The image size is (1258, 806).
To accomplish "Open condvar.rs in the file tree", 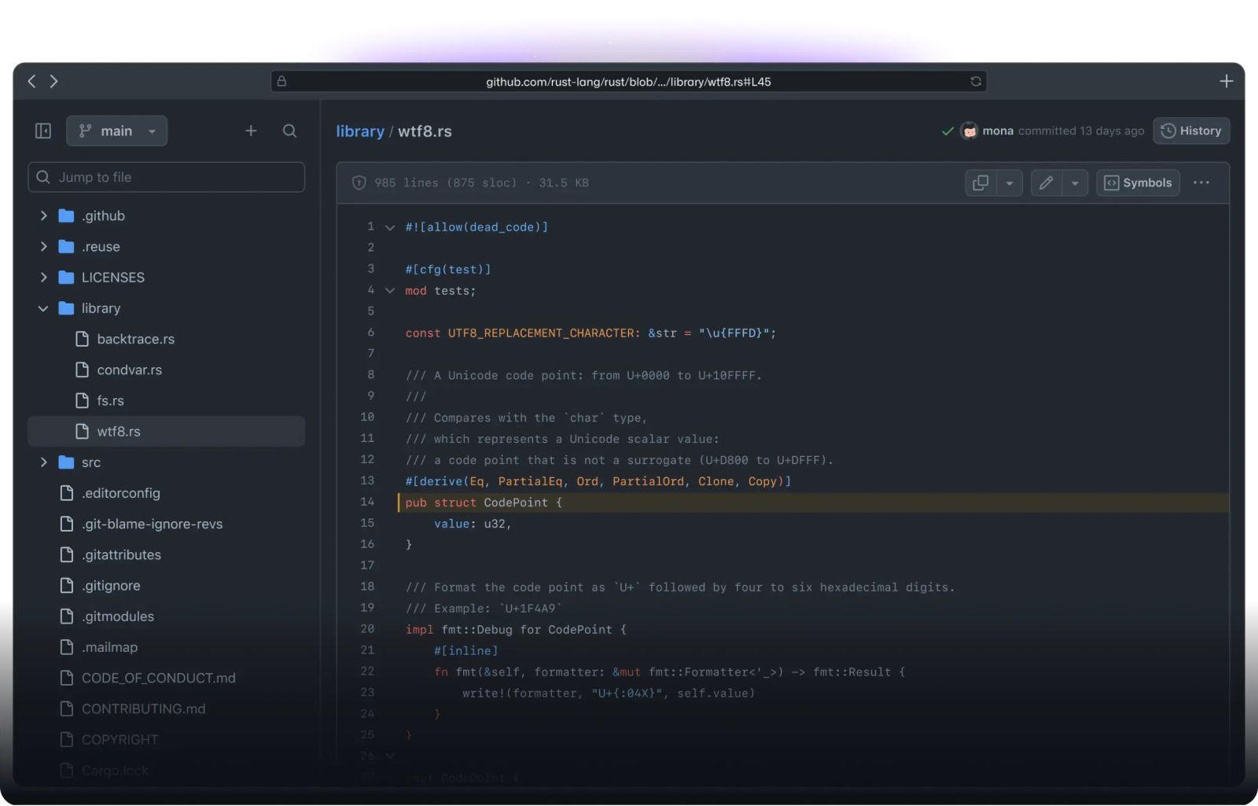I will (129, 370).
